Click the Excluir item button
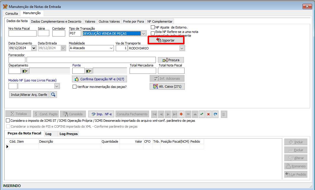 pos(296,150)
